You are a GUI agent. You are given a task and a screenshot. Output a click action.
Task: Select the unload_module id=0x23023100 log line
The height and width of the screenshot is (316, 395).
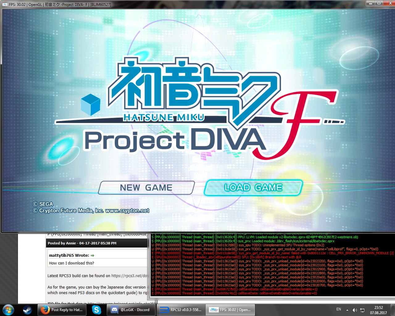pos(257,265)
